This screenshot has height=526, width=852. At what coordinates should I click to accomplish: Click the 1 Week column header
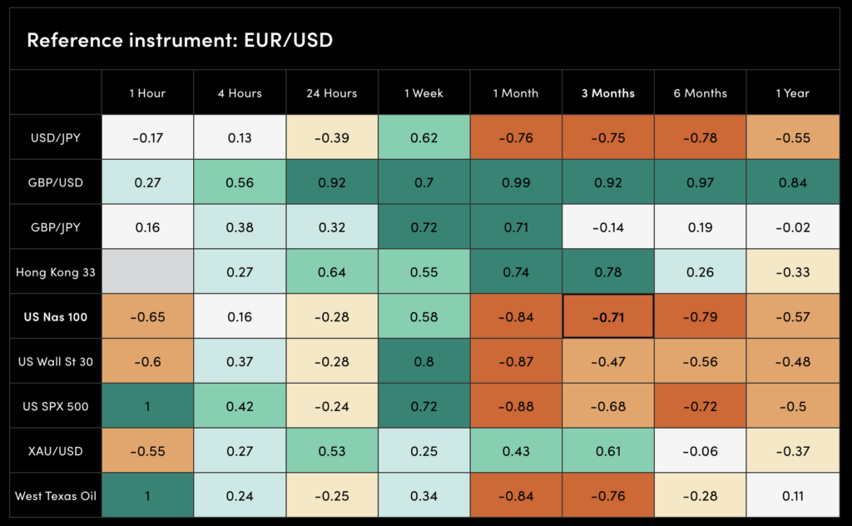pos(424,93)
